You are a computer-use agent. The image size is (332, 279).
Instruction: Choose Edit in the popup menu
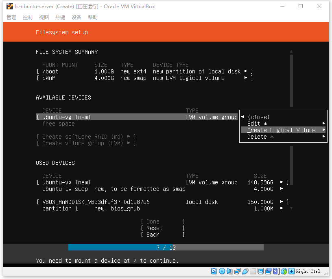coord(283,124)
